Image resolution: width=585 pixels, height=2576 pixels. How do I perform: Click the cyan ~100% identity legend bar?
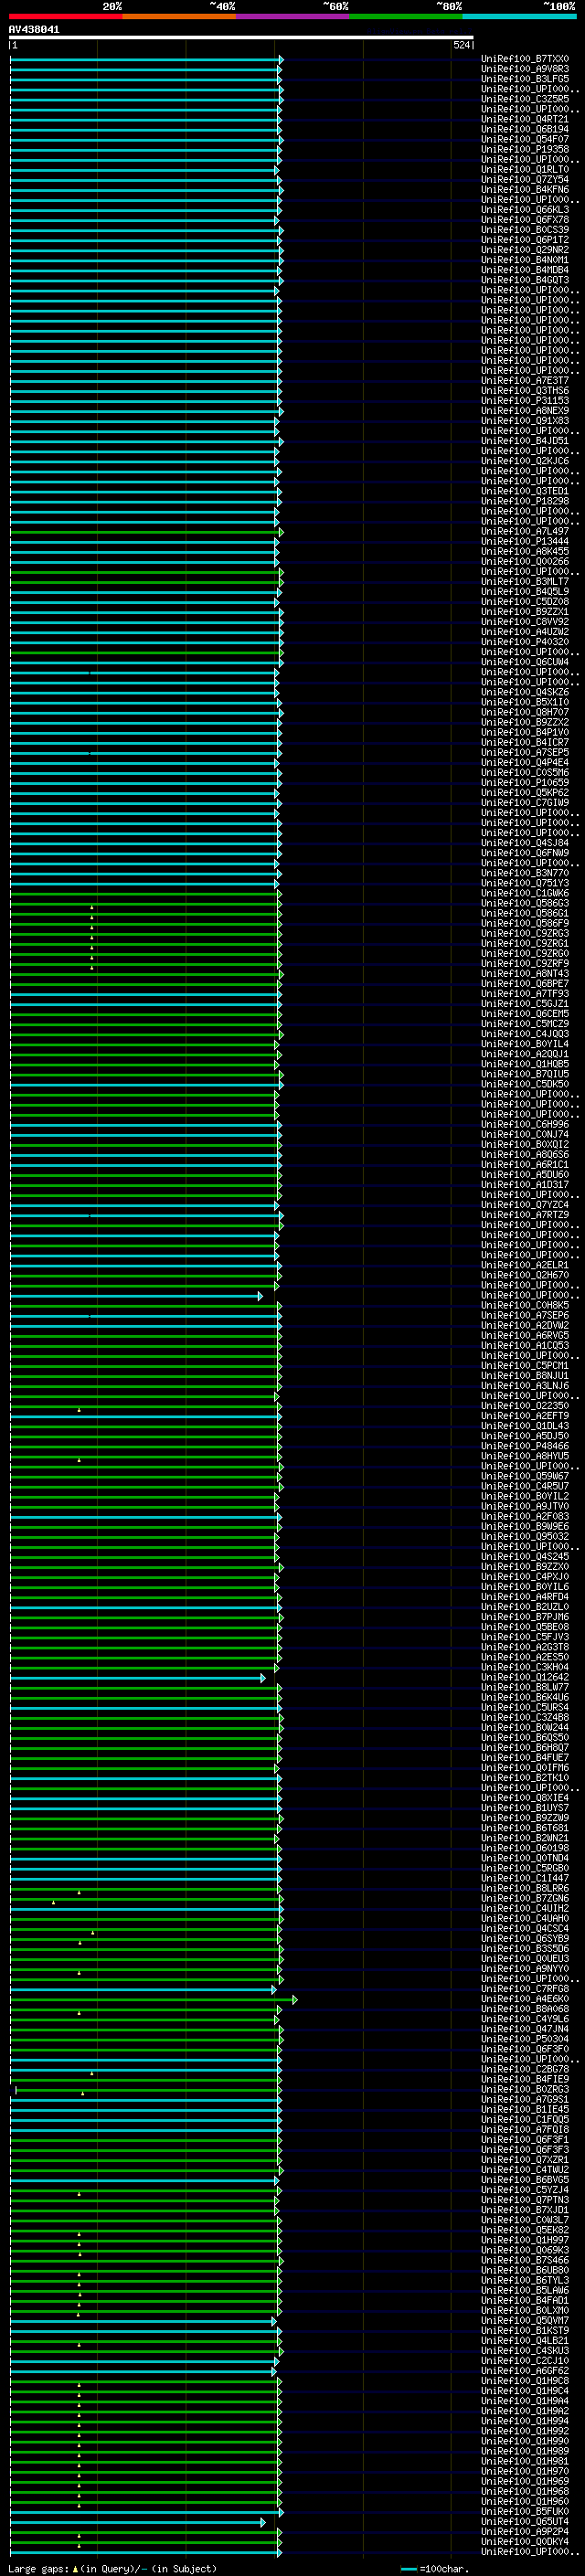(520, 16)
